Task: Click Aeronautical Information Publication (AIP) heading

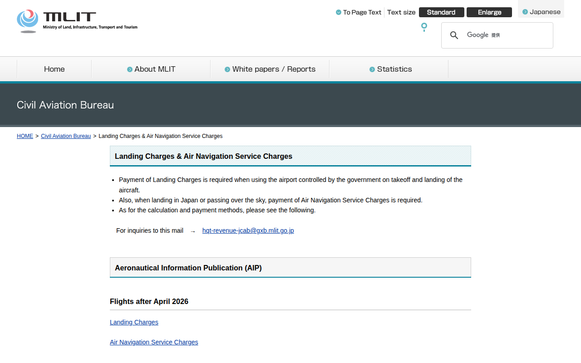Action: 188,268
